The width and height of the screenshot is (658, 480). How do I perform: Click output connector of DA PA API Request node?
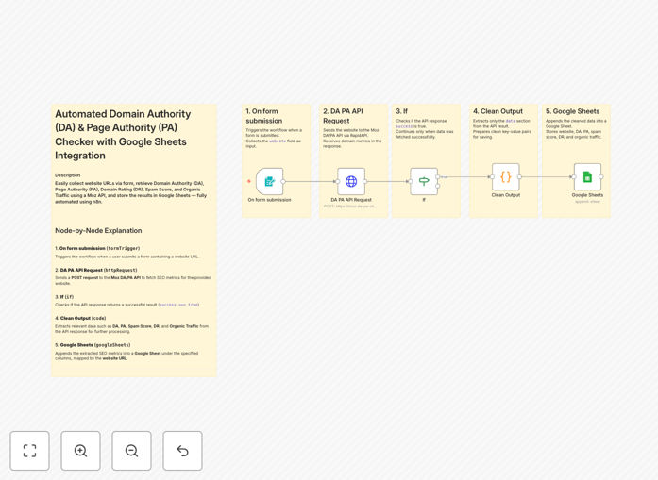tap(365, 181)
